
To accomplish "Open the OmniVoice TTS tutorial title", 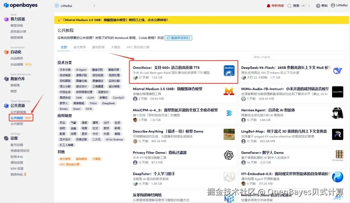I will pos(166,68).
